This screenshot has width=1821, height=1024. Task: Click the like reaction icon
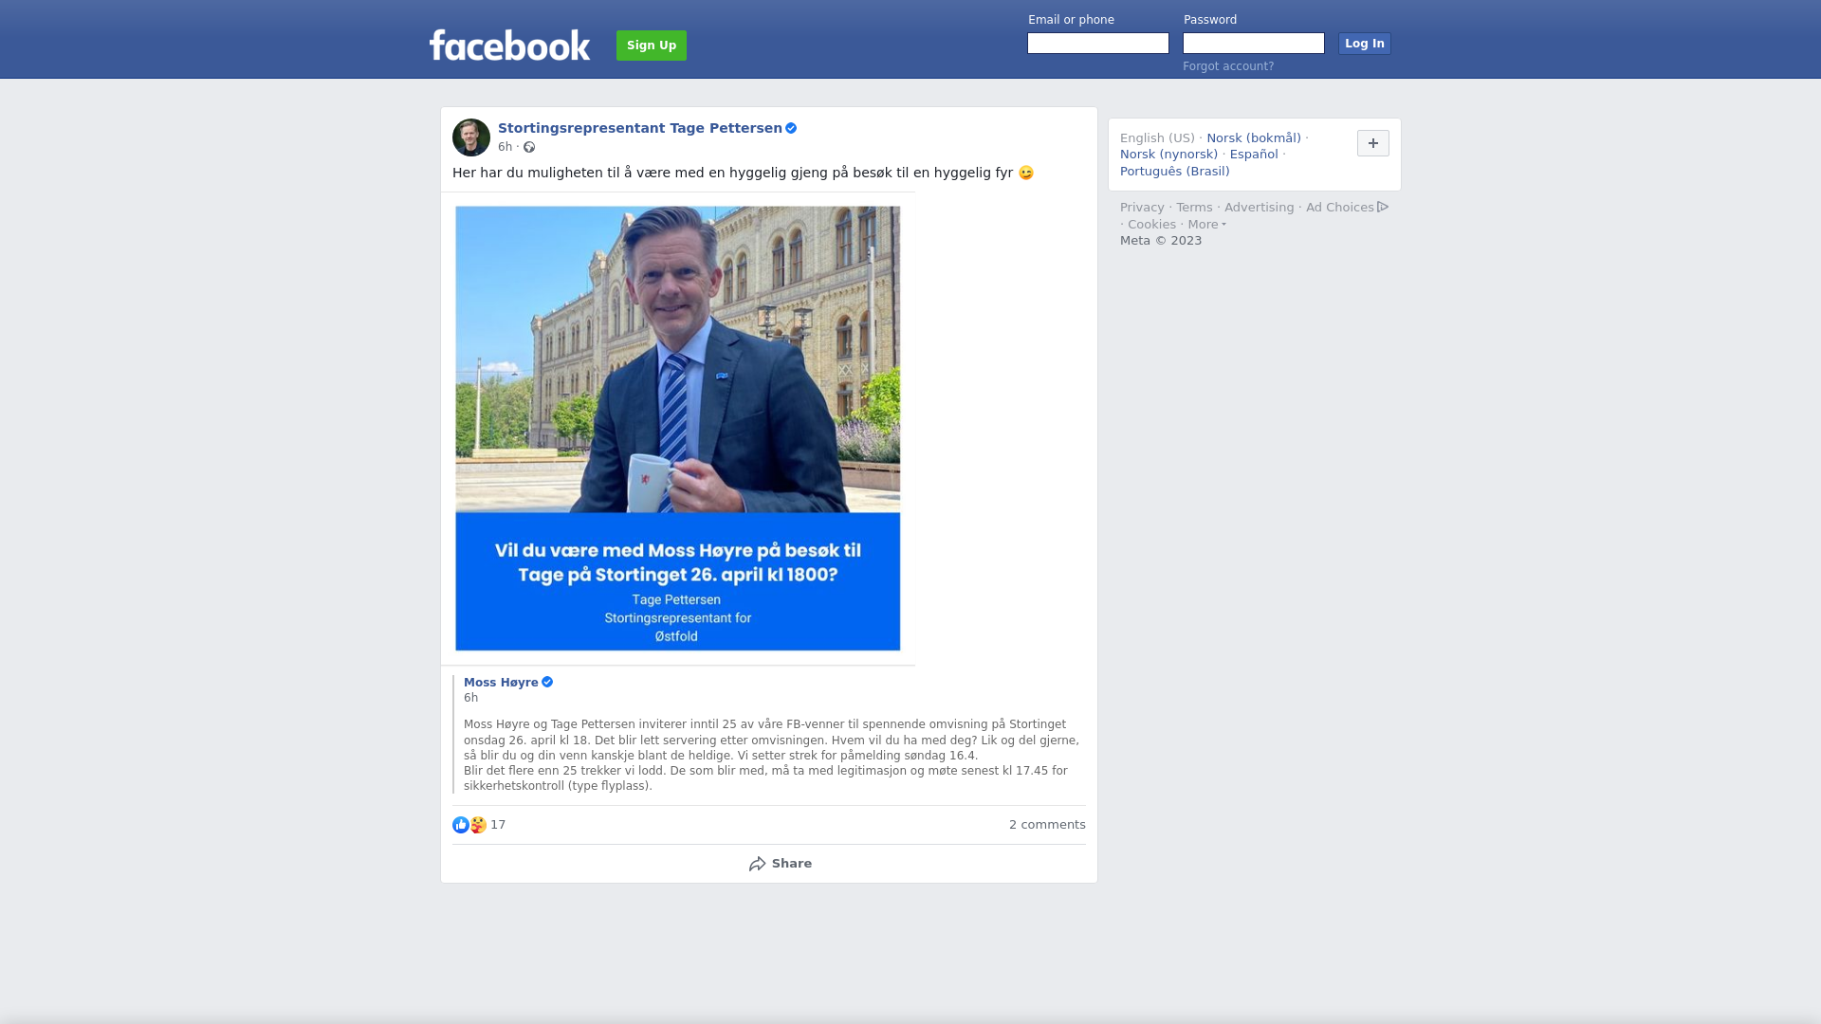click(461, 825)
